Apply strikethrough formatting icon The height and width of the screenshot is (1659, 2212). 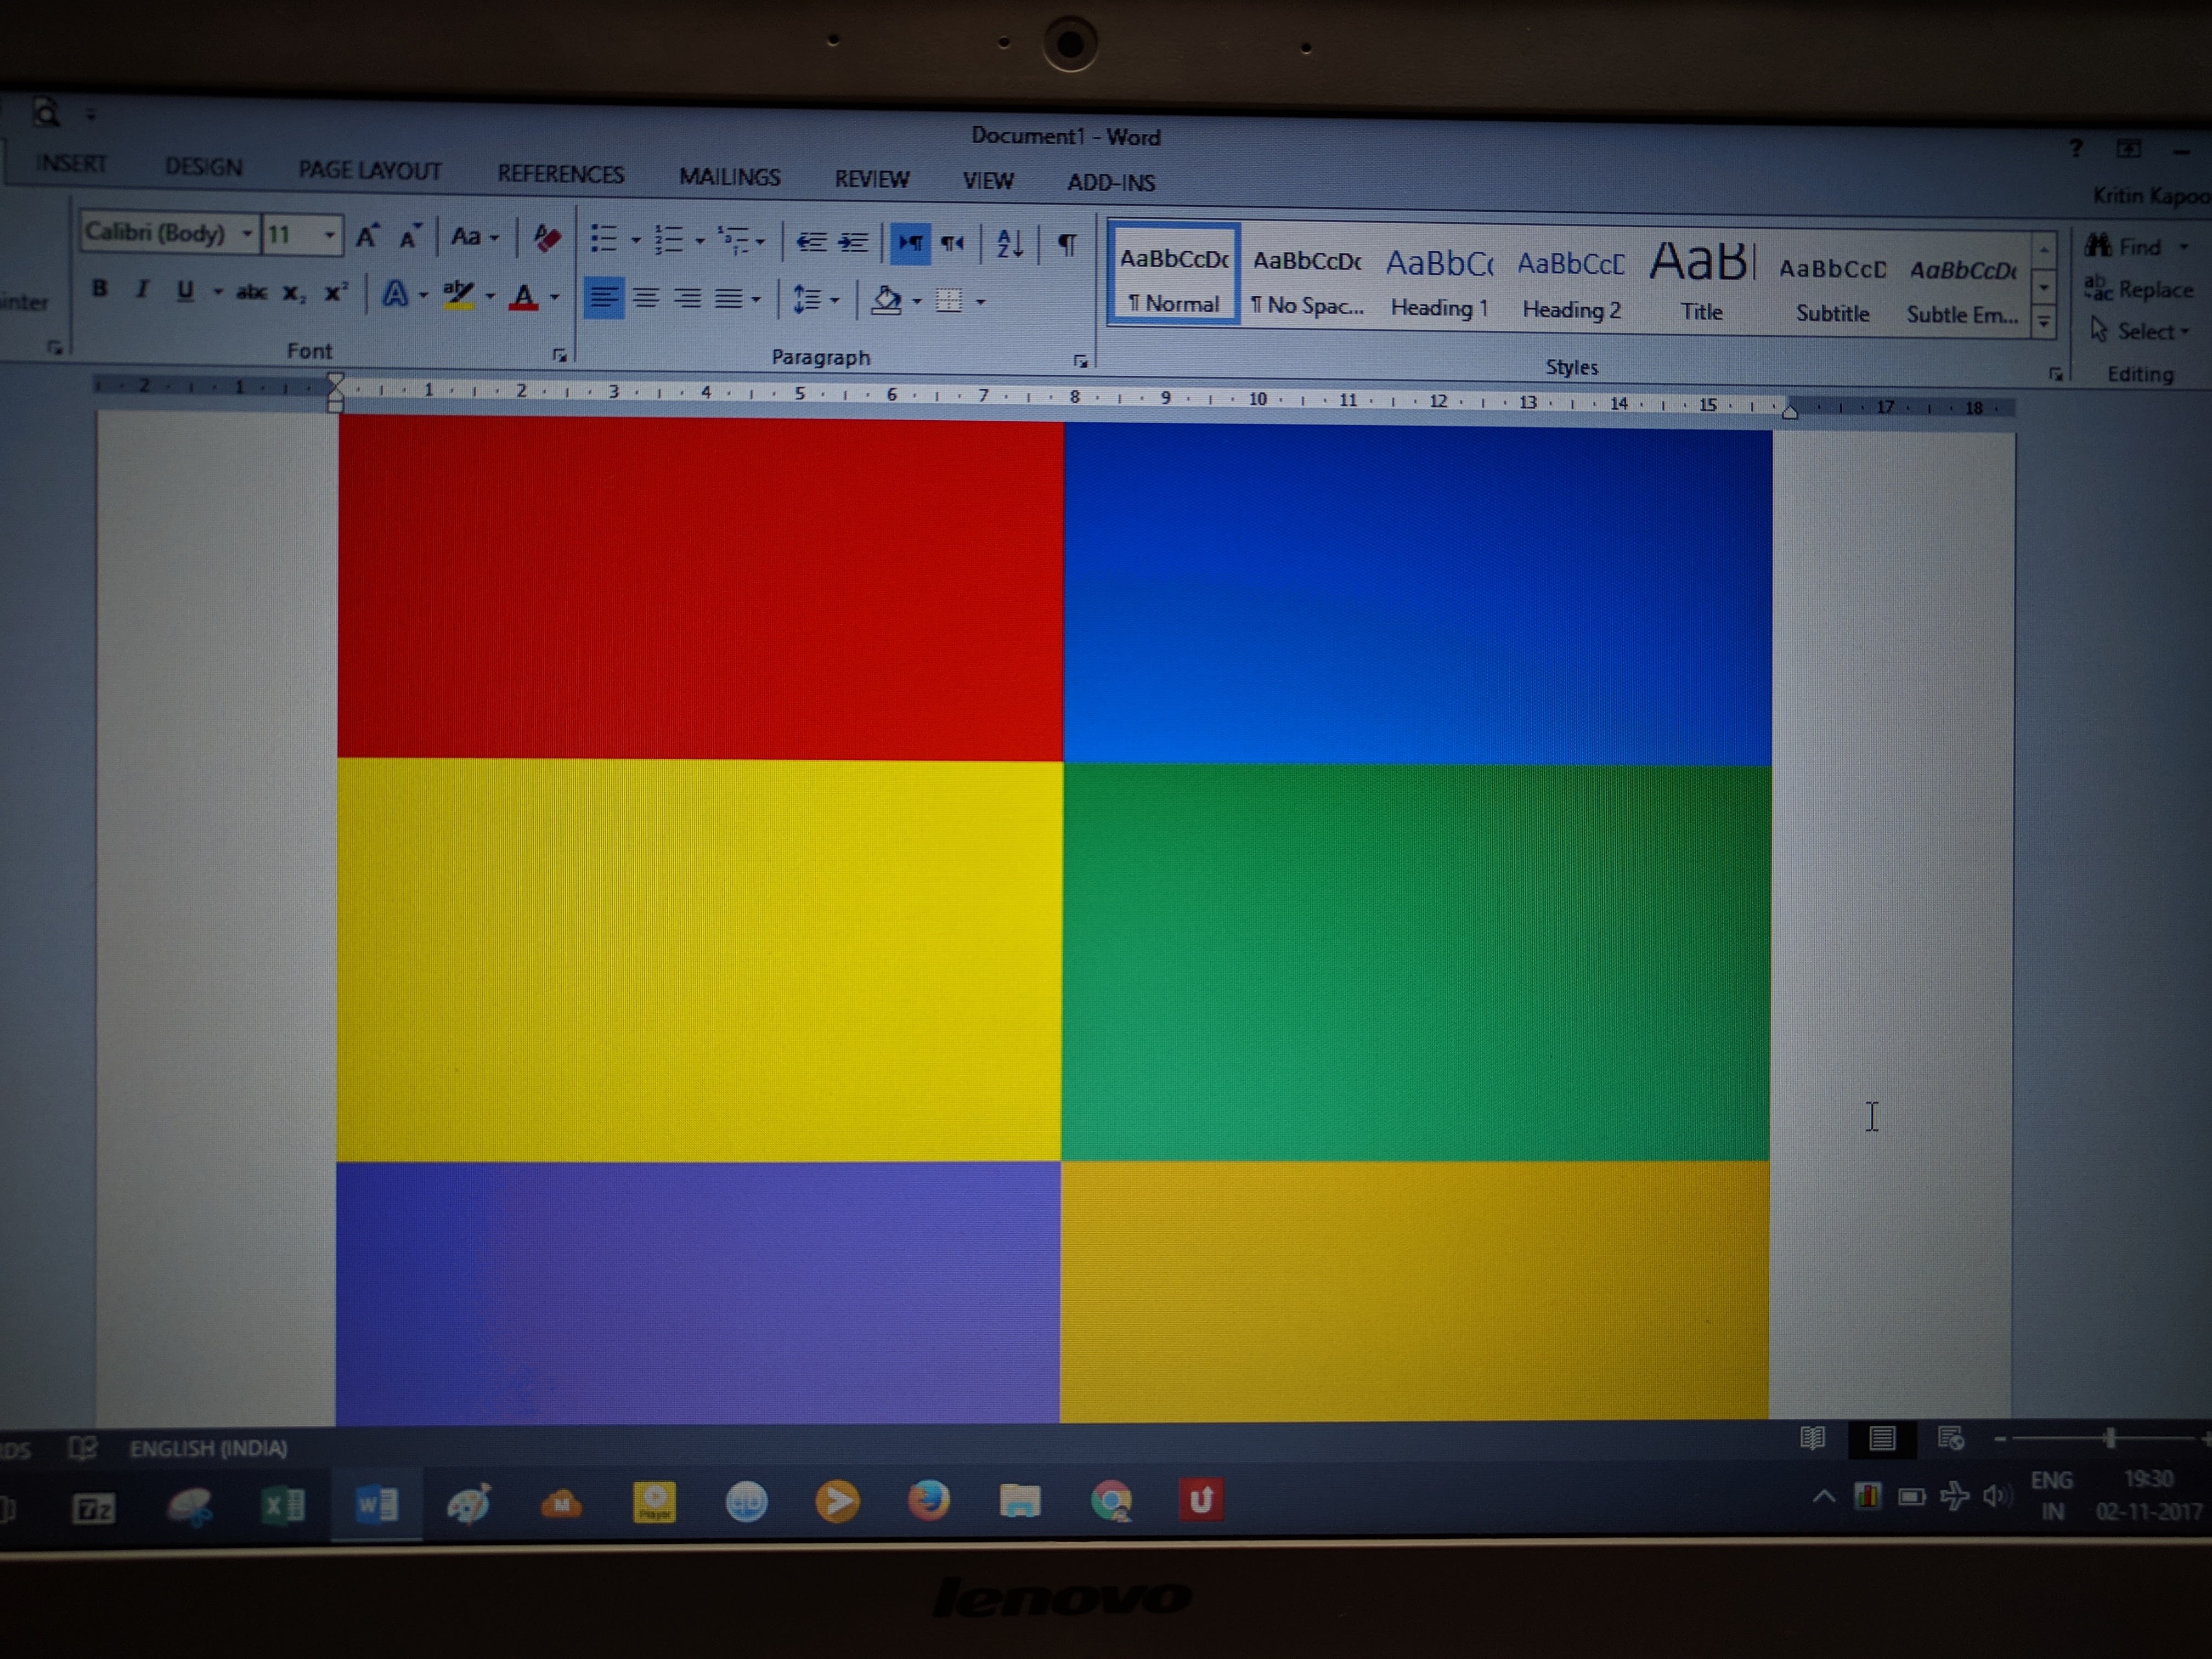click(x=250, y=292)
